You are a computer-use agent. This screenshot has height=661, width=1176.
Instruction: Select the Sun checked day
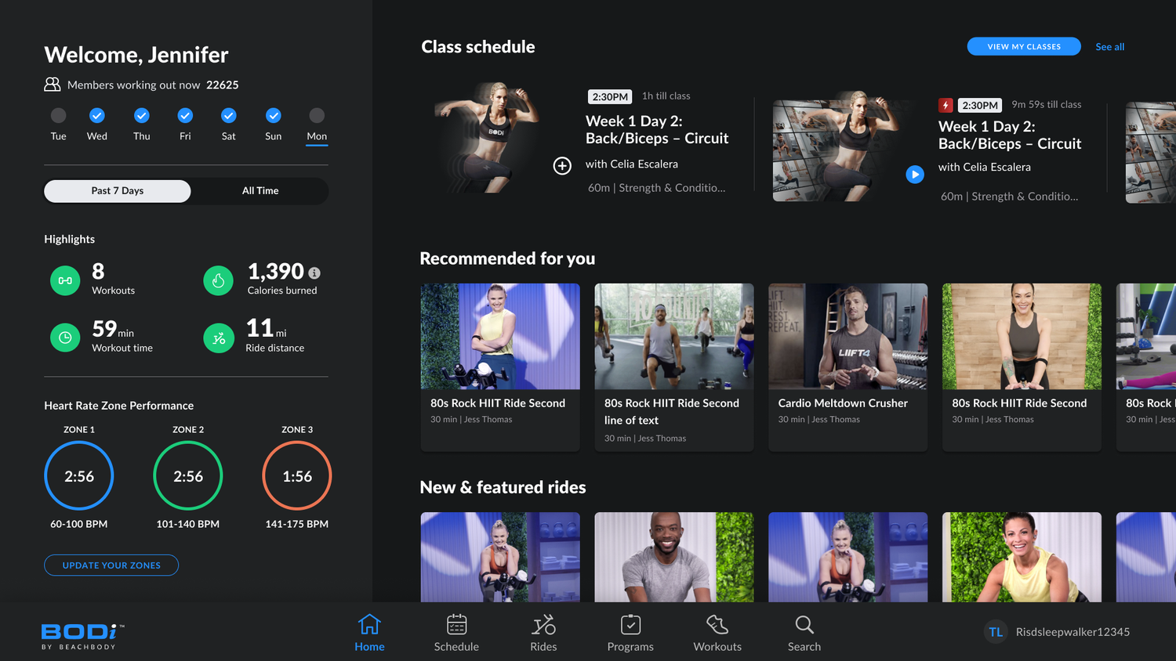[x=274, y=115]
